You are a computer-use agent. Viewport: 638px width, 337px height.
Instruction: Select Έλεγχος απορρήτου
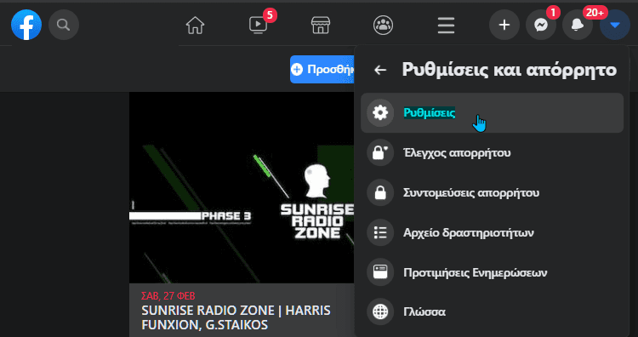point(492,153)
